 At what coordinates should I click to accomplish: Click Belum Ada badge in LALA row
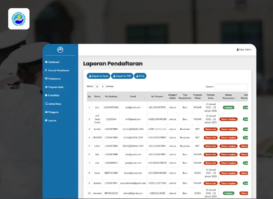click(x=211, y=146)
